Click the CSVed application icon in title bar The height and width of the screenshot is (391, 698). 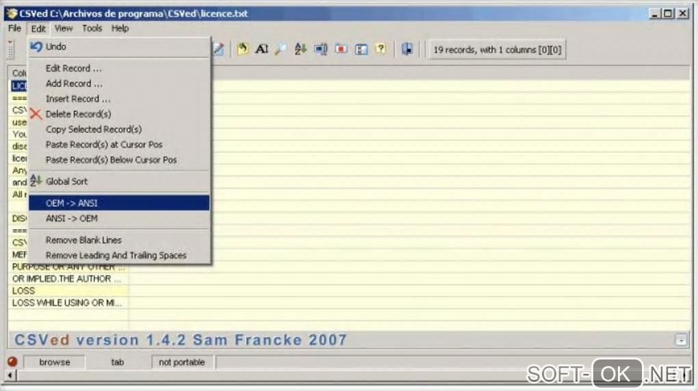[x=12, y=14]
